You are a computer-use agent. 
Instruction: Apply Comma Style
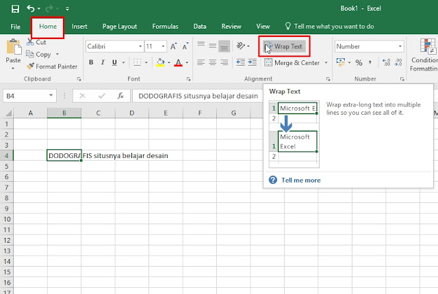(370, 62)
